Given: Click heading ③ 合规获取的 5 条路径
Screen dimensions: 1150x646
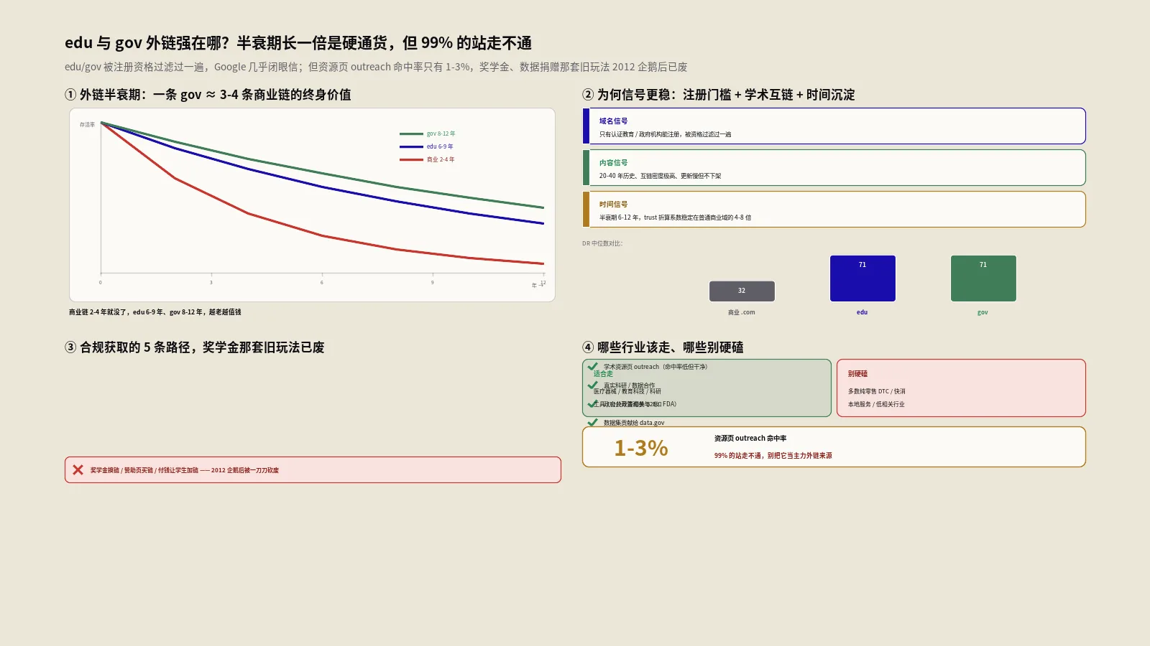Looking at the screenshot, I should click(195, 347).
